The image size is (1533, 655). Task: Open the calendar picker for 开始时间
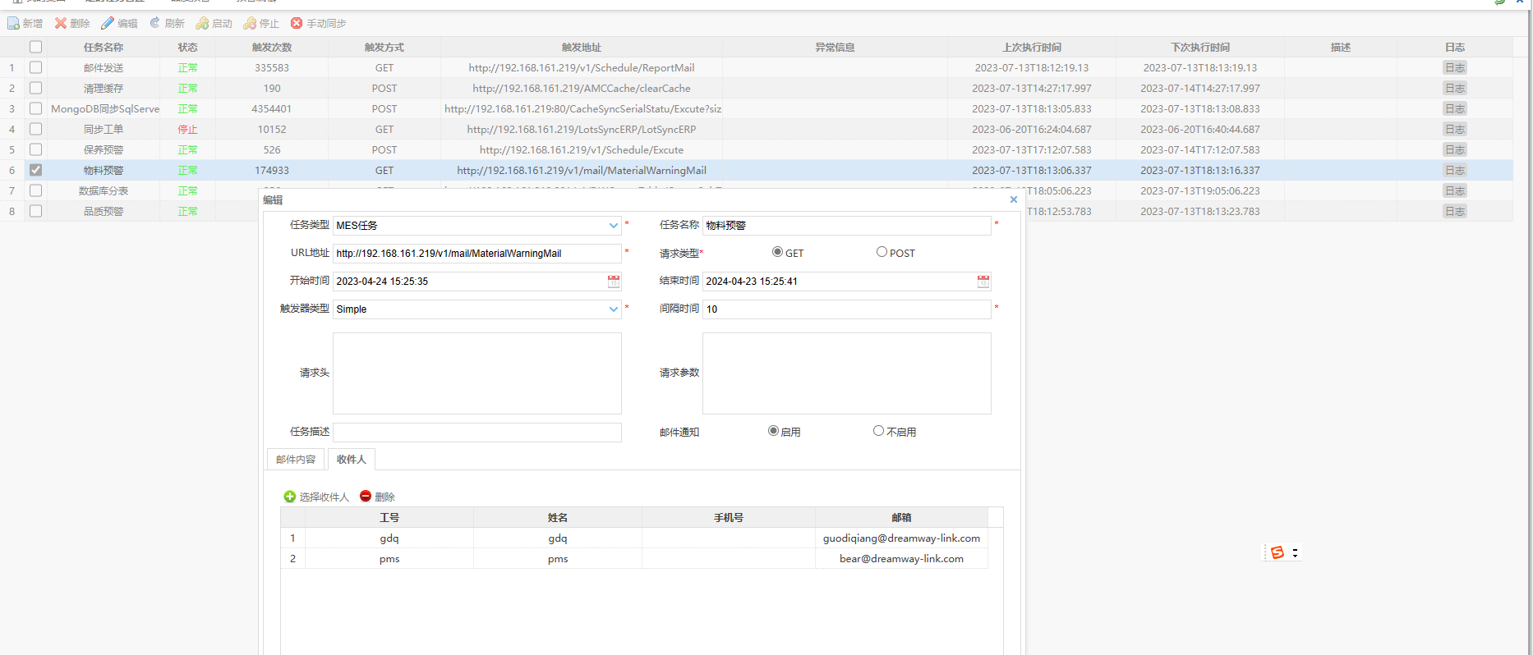pyautogui.click(x=614, y=282)
